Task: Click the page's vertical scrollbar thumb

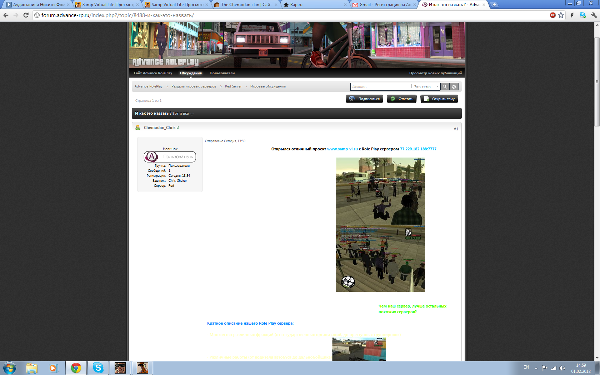Action: (597, 81)
